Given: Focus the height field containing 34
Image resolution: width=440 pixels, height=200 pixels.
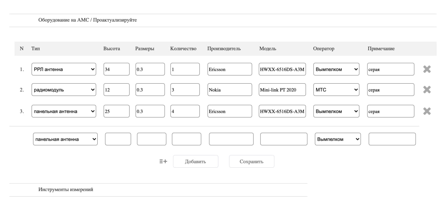Looking at the screenshot, I should (x=117, y=69).
